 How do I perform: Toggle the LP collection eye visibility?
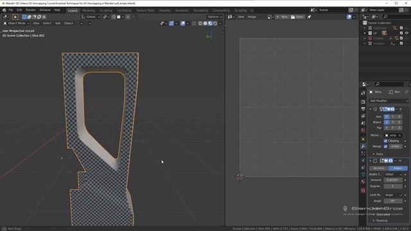(x=407, y=33)
